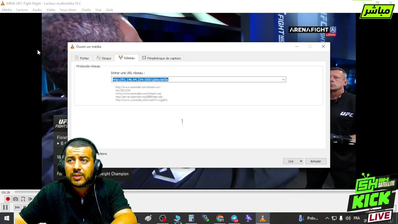Open the Vidéo menu

pos(51,10)
